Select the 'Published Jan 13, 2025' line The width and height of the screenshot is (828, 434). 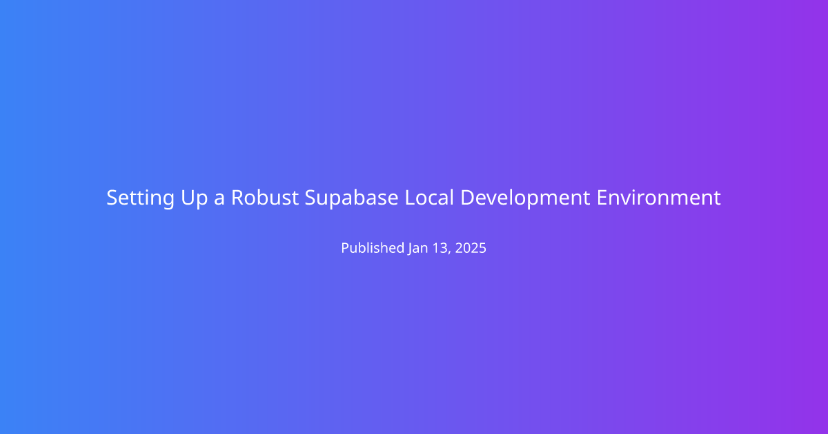pyautogui.click(x=413, y=249)
